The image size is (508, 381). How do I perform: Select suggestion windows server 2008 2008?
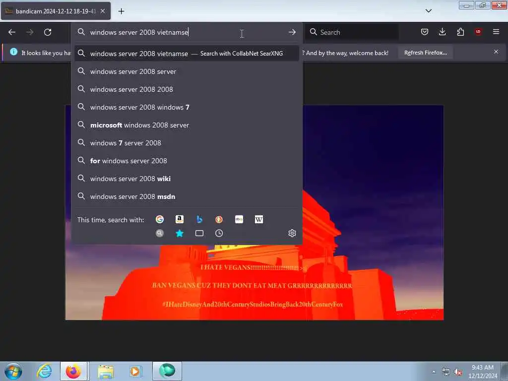[187, 89]
